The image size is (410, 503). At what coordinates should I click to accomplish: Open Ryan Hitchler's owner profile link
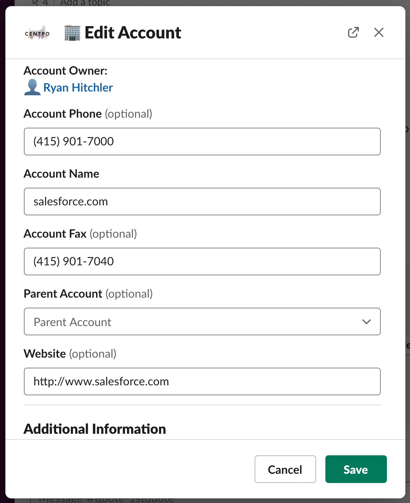[78, 88]
